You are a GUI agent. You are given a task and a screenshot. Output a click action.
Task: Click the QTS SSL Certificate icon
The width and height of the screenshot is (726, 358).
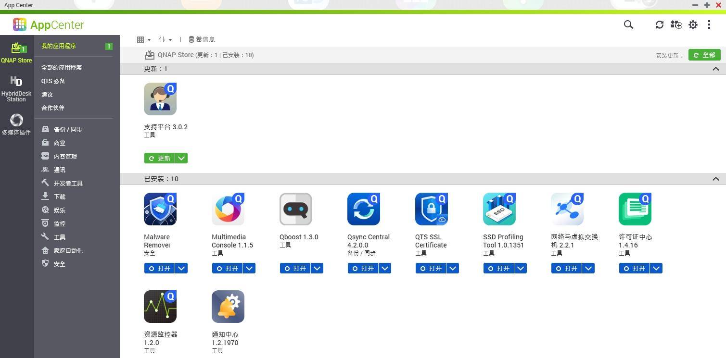pyautogui.click(x=432, y=209)
